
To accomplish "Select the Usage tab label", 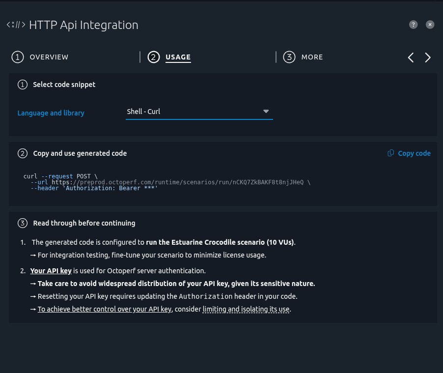I will 178,57.
